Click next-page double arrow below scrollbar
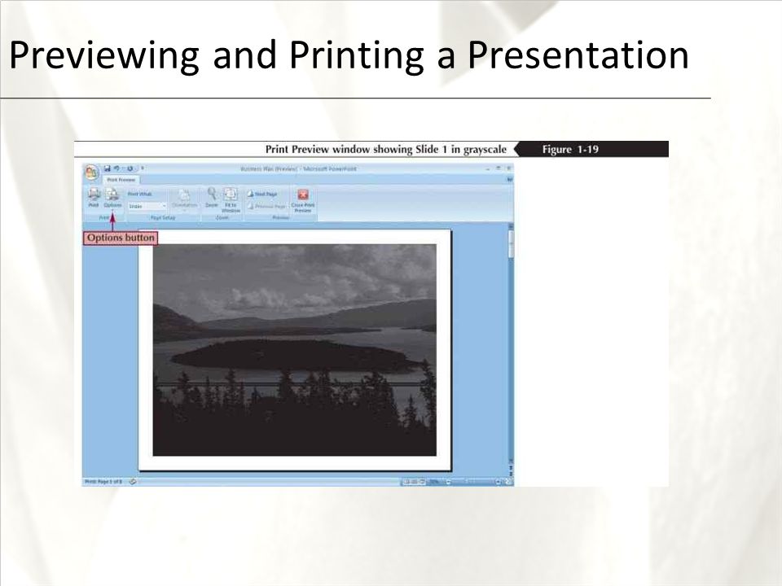 [512, 474]
